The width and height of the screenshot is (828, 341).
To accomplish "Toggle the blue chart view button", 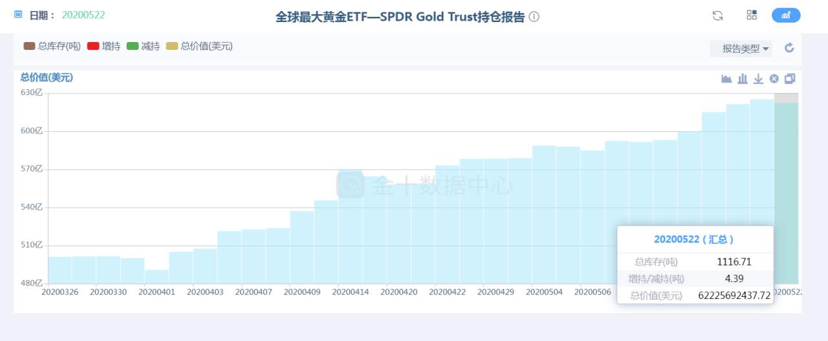I will point(786,15).
